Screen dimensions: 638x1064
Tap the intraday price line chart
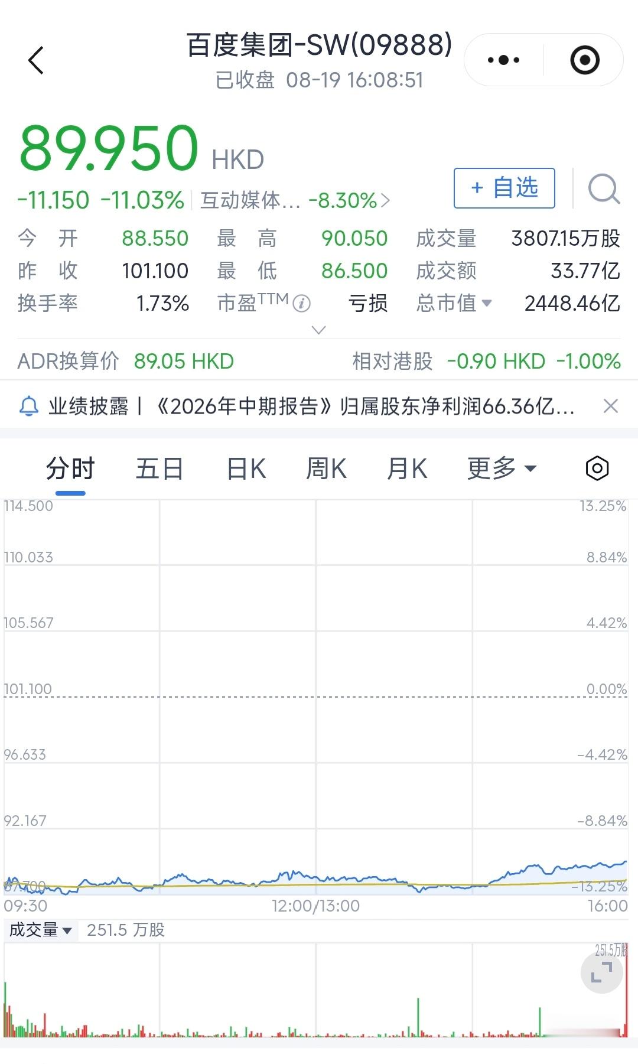click(x=315, y=697)
